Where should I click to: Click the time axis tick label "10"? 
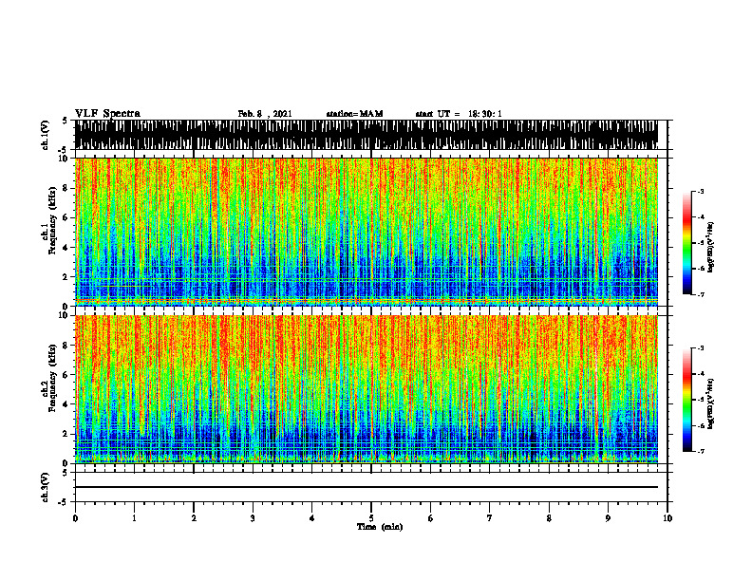(667, 518)
